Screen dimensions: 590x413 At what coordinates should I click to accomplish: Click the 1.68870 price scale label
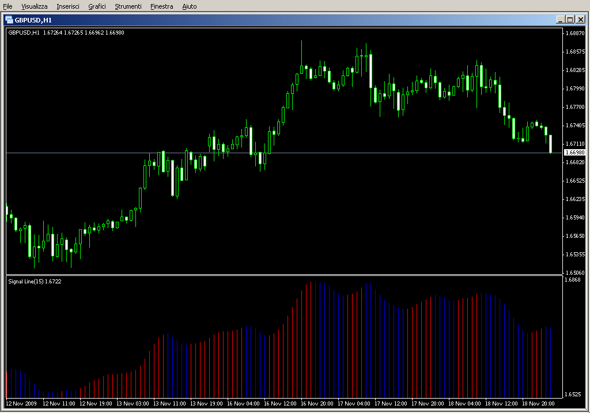pyautogui.click(x=576, y=33)
